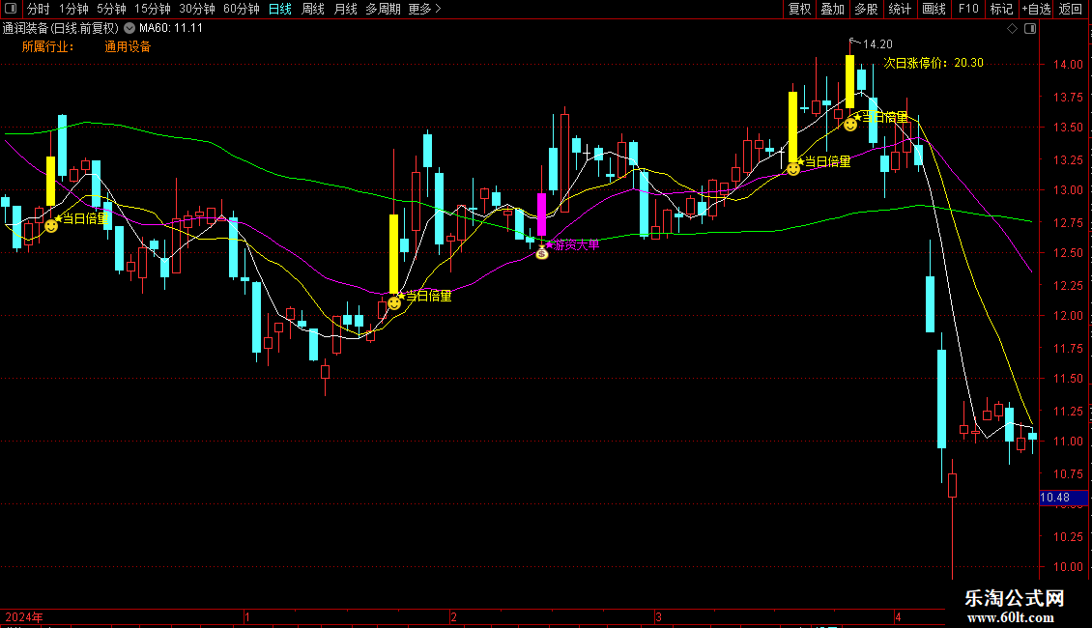Image resolution: width=1092 pixels, height=628 pixels.
Task: Click the 标记 mark button
Action: coord(1001,9)
